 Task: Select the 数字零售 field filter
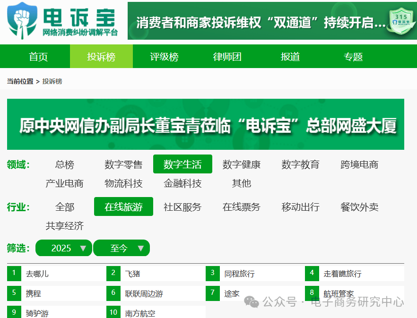tap(123, 164)
